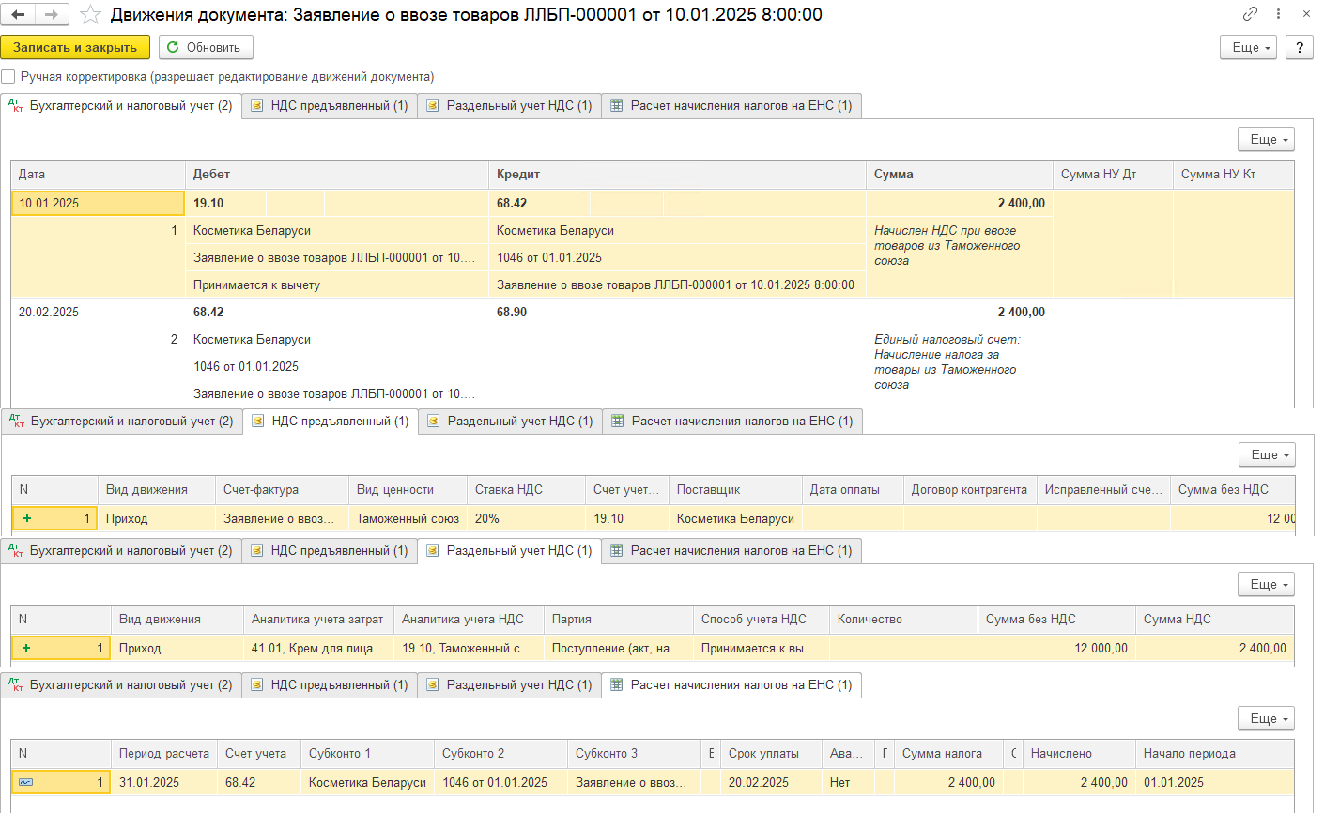Click the Записать и закрыть button
The image size is (1324, 813).
[75, 47]
